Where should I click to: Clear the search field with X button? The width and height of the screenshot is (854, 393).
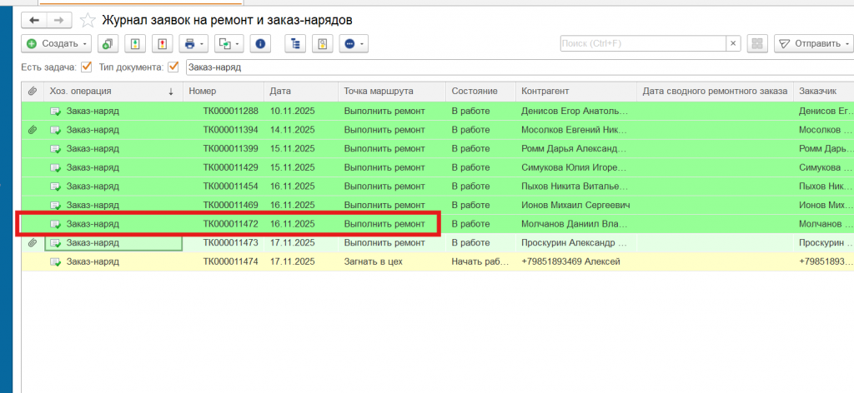[x=733, y=43]
